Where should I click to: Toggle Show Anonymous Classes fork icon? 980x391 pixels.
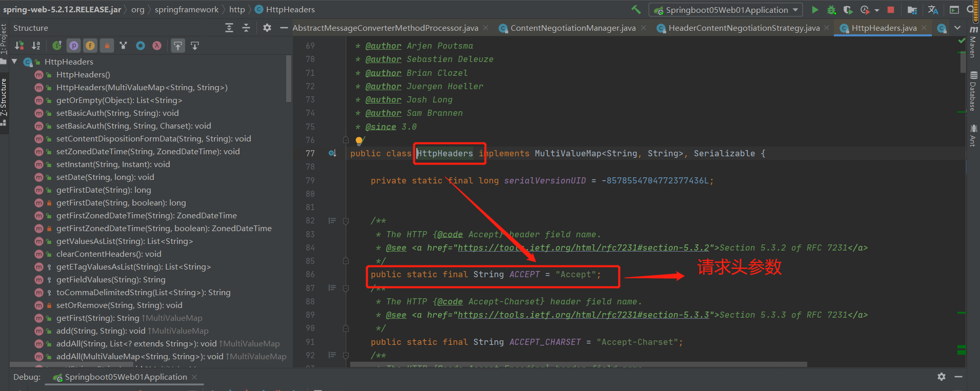coord(123,46)
